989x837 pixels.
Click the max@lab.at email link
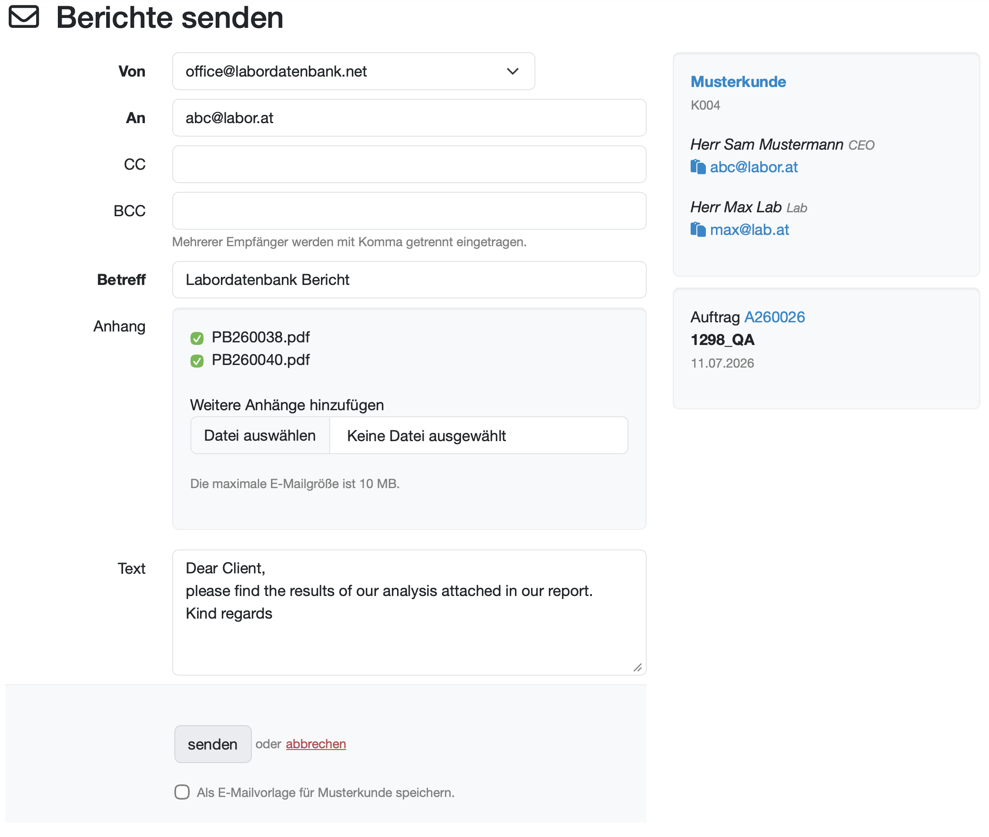coord(749,230)
